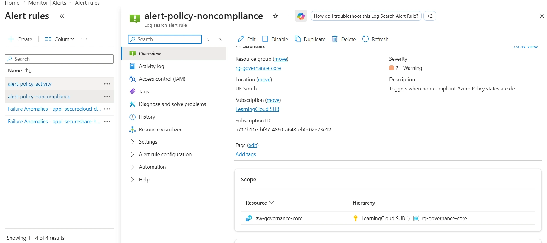The height and width of the screenshot is (243, 547).
Task: Open Failure Anomalies appi-secureshare rule
Action: pos(54,122)
